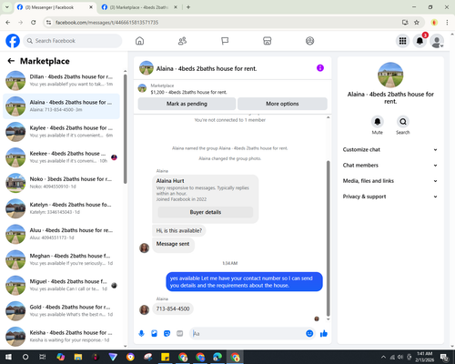Click the browser address bar URL

[x=106, y=23]
